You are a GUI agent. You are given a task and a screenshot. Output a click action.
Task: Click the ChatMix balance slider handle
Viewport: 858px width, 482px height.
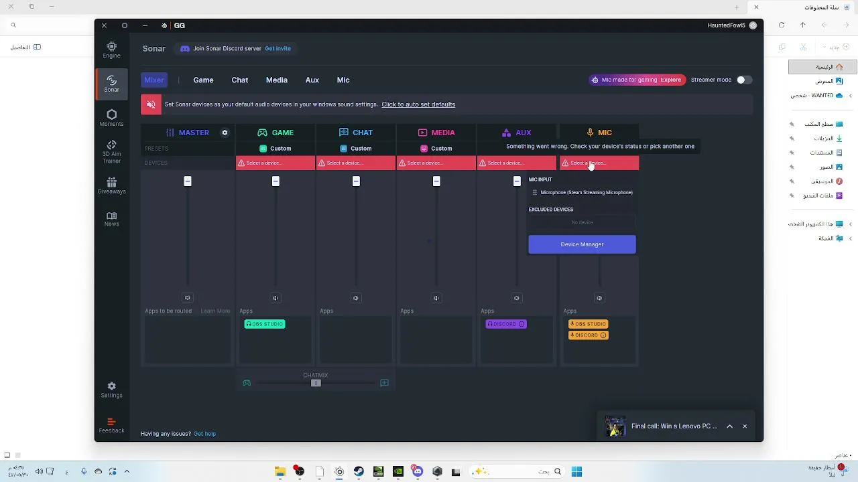[316, 383]
